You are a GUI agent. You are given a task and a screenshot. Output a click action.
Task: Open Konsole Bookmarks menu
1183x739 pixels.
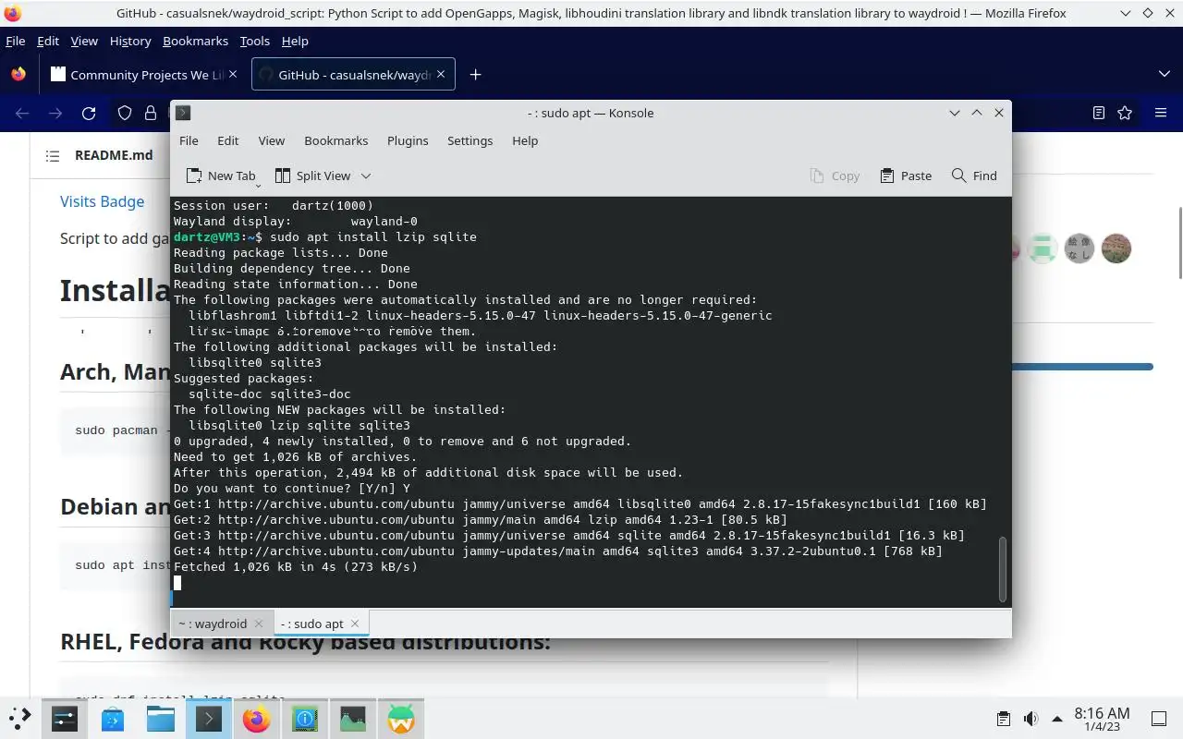pos(335,140)
